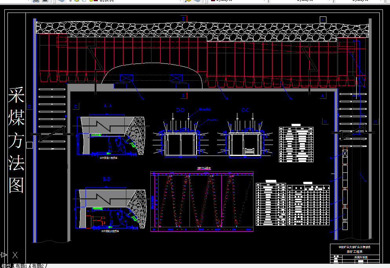Pick the lower-left white data table

pos(271,204)
